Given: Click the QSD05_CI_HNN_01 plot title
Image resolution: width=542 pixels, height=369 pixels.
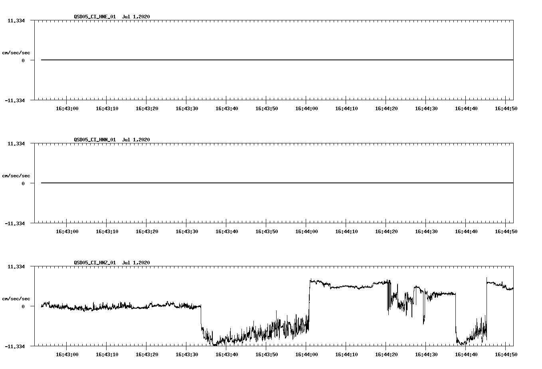Looking at the screenshot, I should tap(112, 140).
